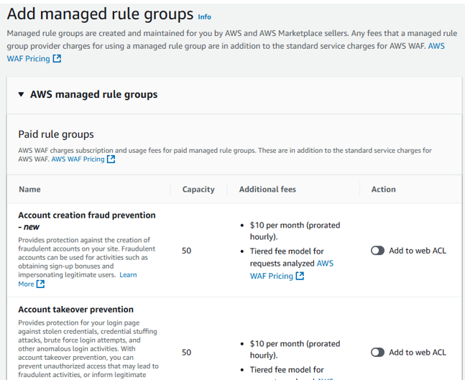Click AWS managed rule groups section heading text
The width and height of the screenshot is (465, 385).
pos(93,95)
